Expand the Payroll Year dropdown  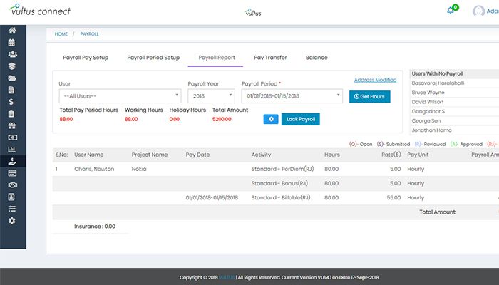[211, 96]
